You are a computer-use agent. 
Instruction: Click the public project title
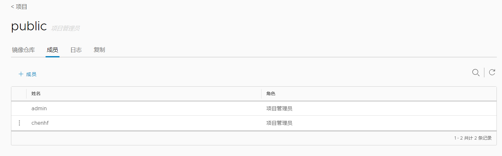29,26
